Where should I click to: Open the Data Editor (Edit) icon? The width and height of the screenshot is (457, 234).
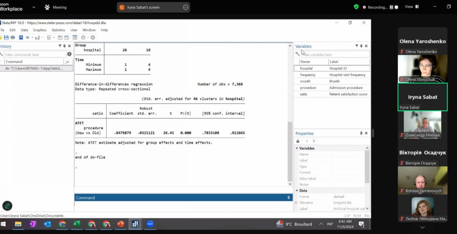click(x=60, y=37)
